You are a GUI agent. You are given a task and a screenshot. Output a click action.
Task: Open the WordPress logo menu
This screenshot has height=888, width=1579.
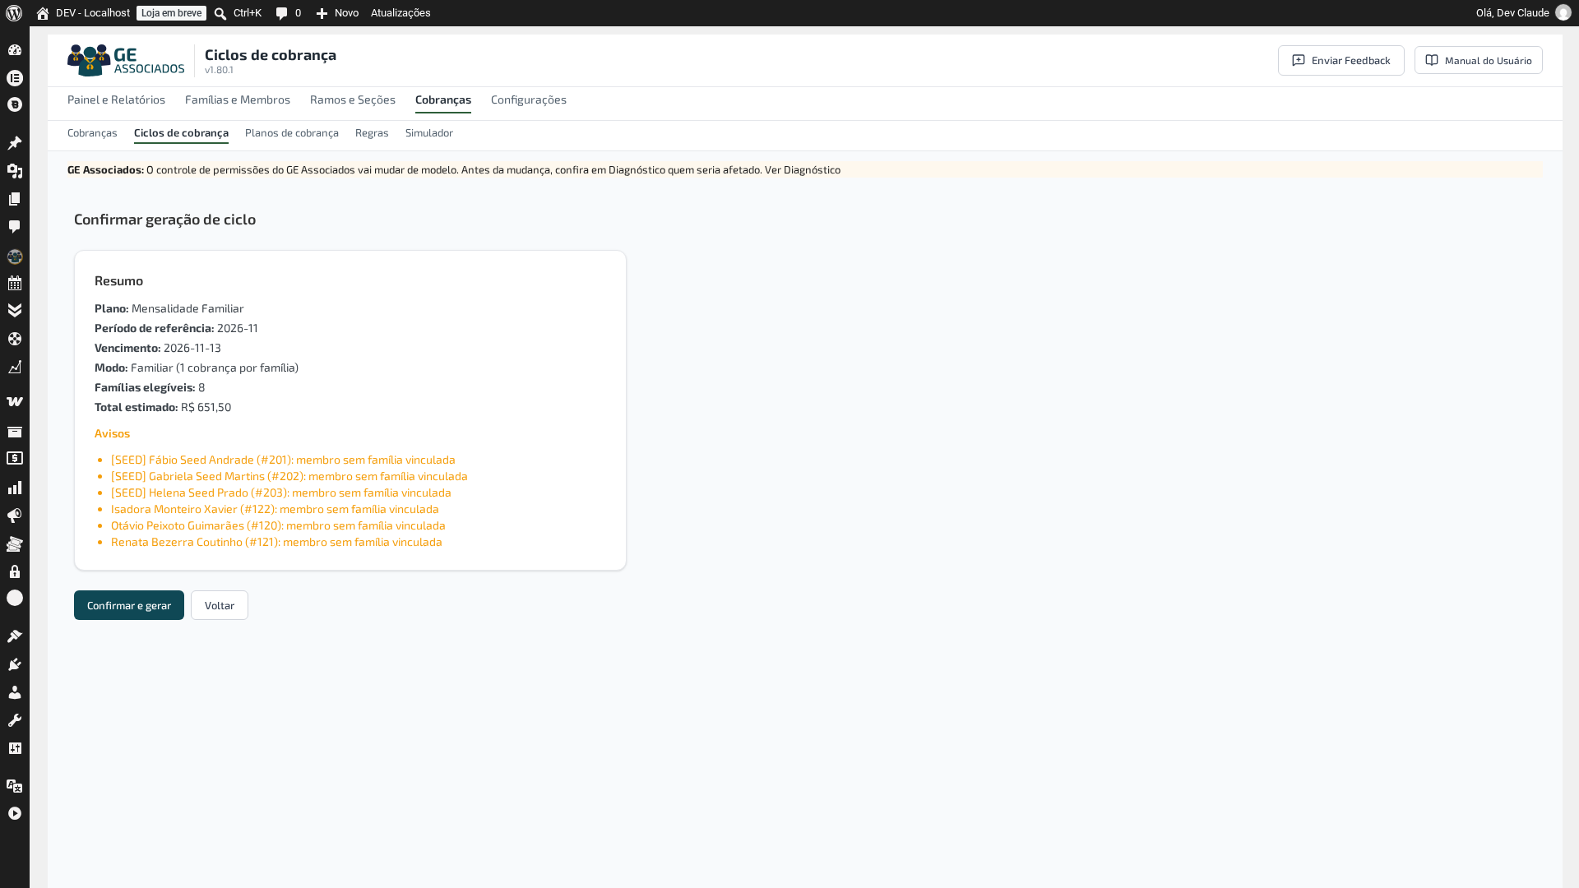(x=14, y=13)
